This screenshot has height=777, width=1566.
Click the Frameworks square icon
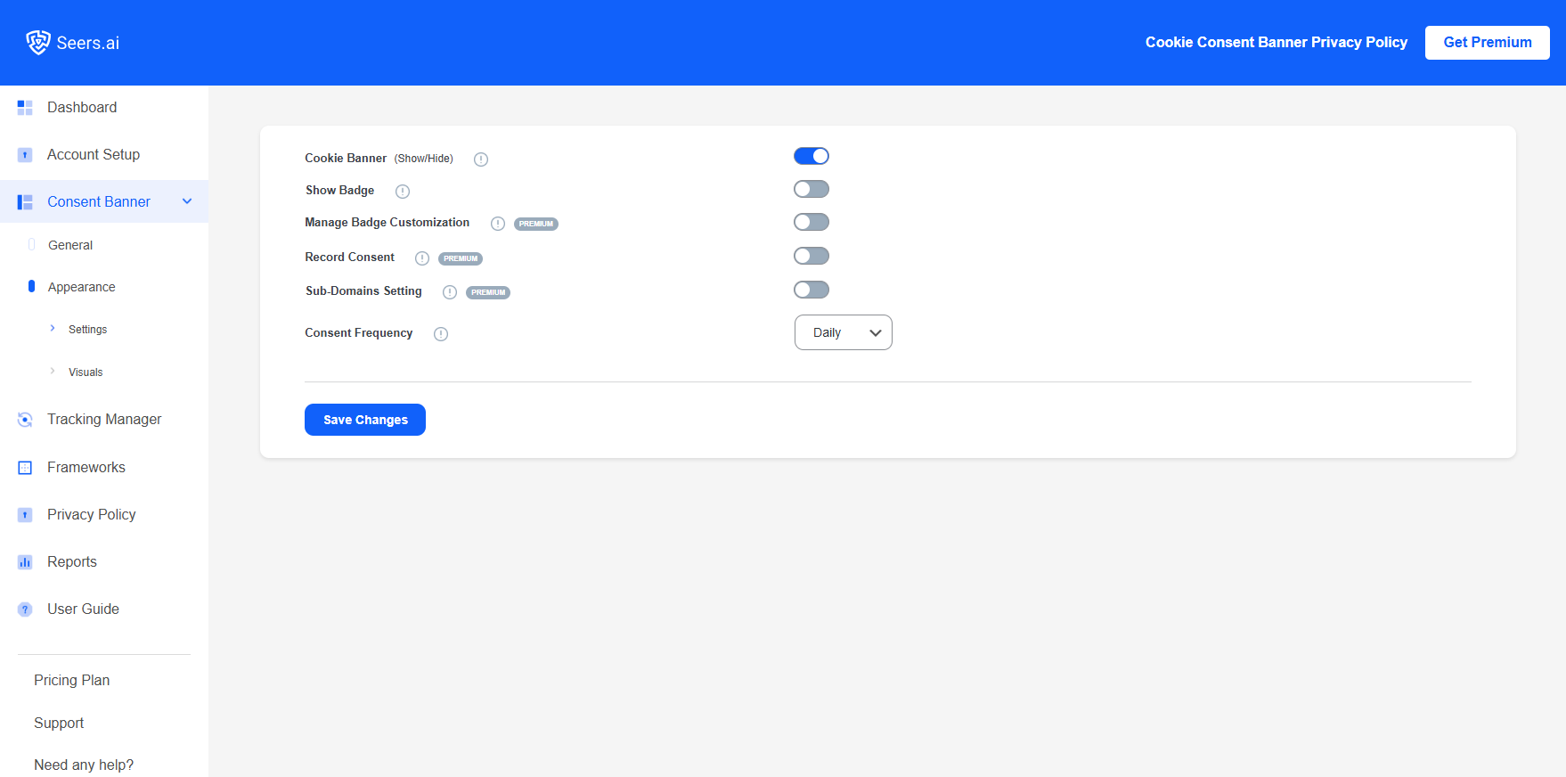coord(25,468)
